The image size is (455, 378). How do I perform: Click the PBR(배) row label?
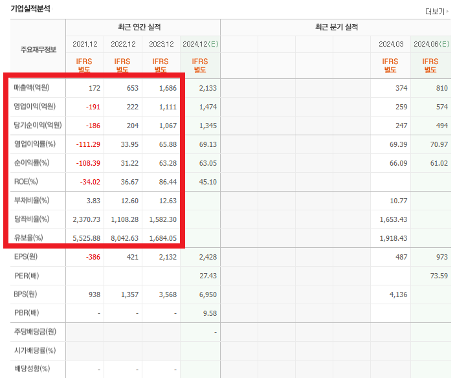coord(27,313)
